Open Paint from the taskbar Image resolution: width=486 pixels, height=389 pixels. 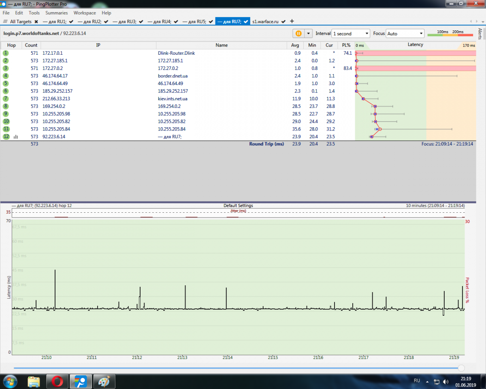click(x=104, y=381)
